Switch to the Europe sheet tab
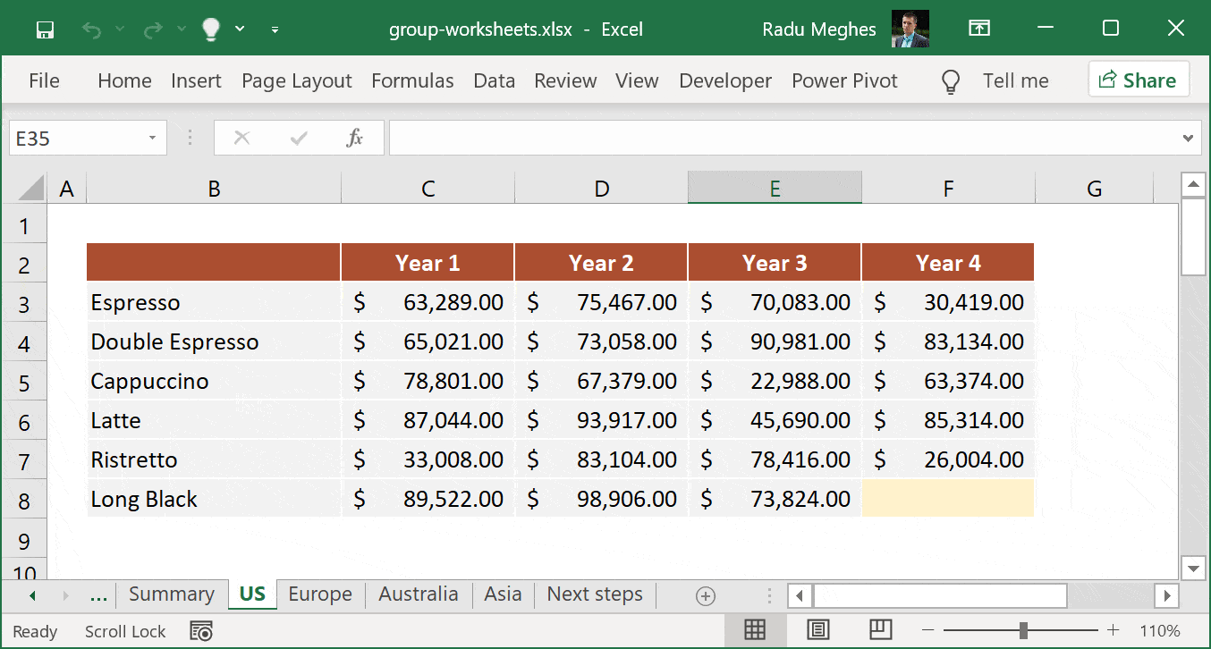This screenshot has width=1211, height=649. pyautogui.click(x=319, y=594)
